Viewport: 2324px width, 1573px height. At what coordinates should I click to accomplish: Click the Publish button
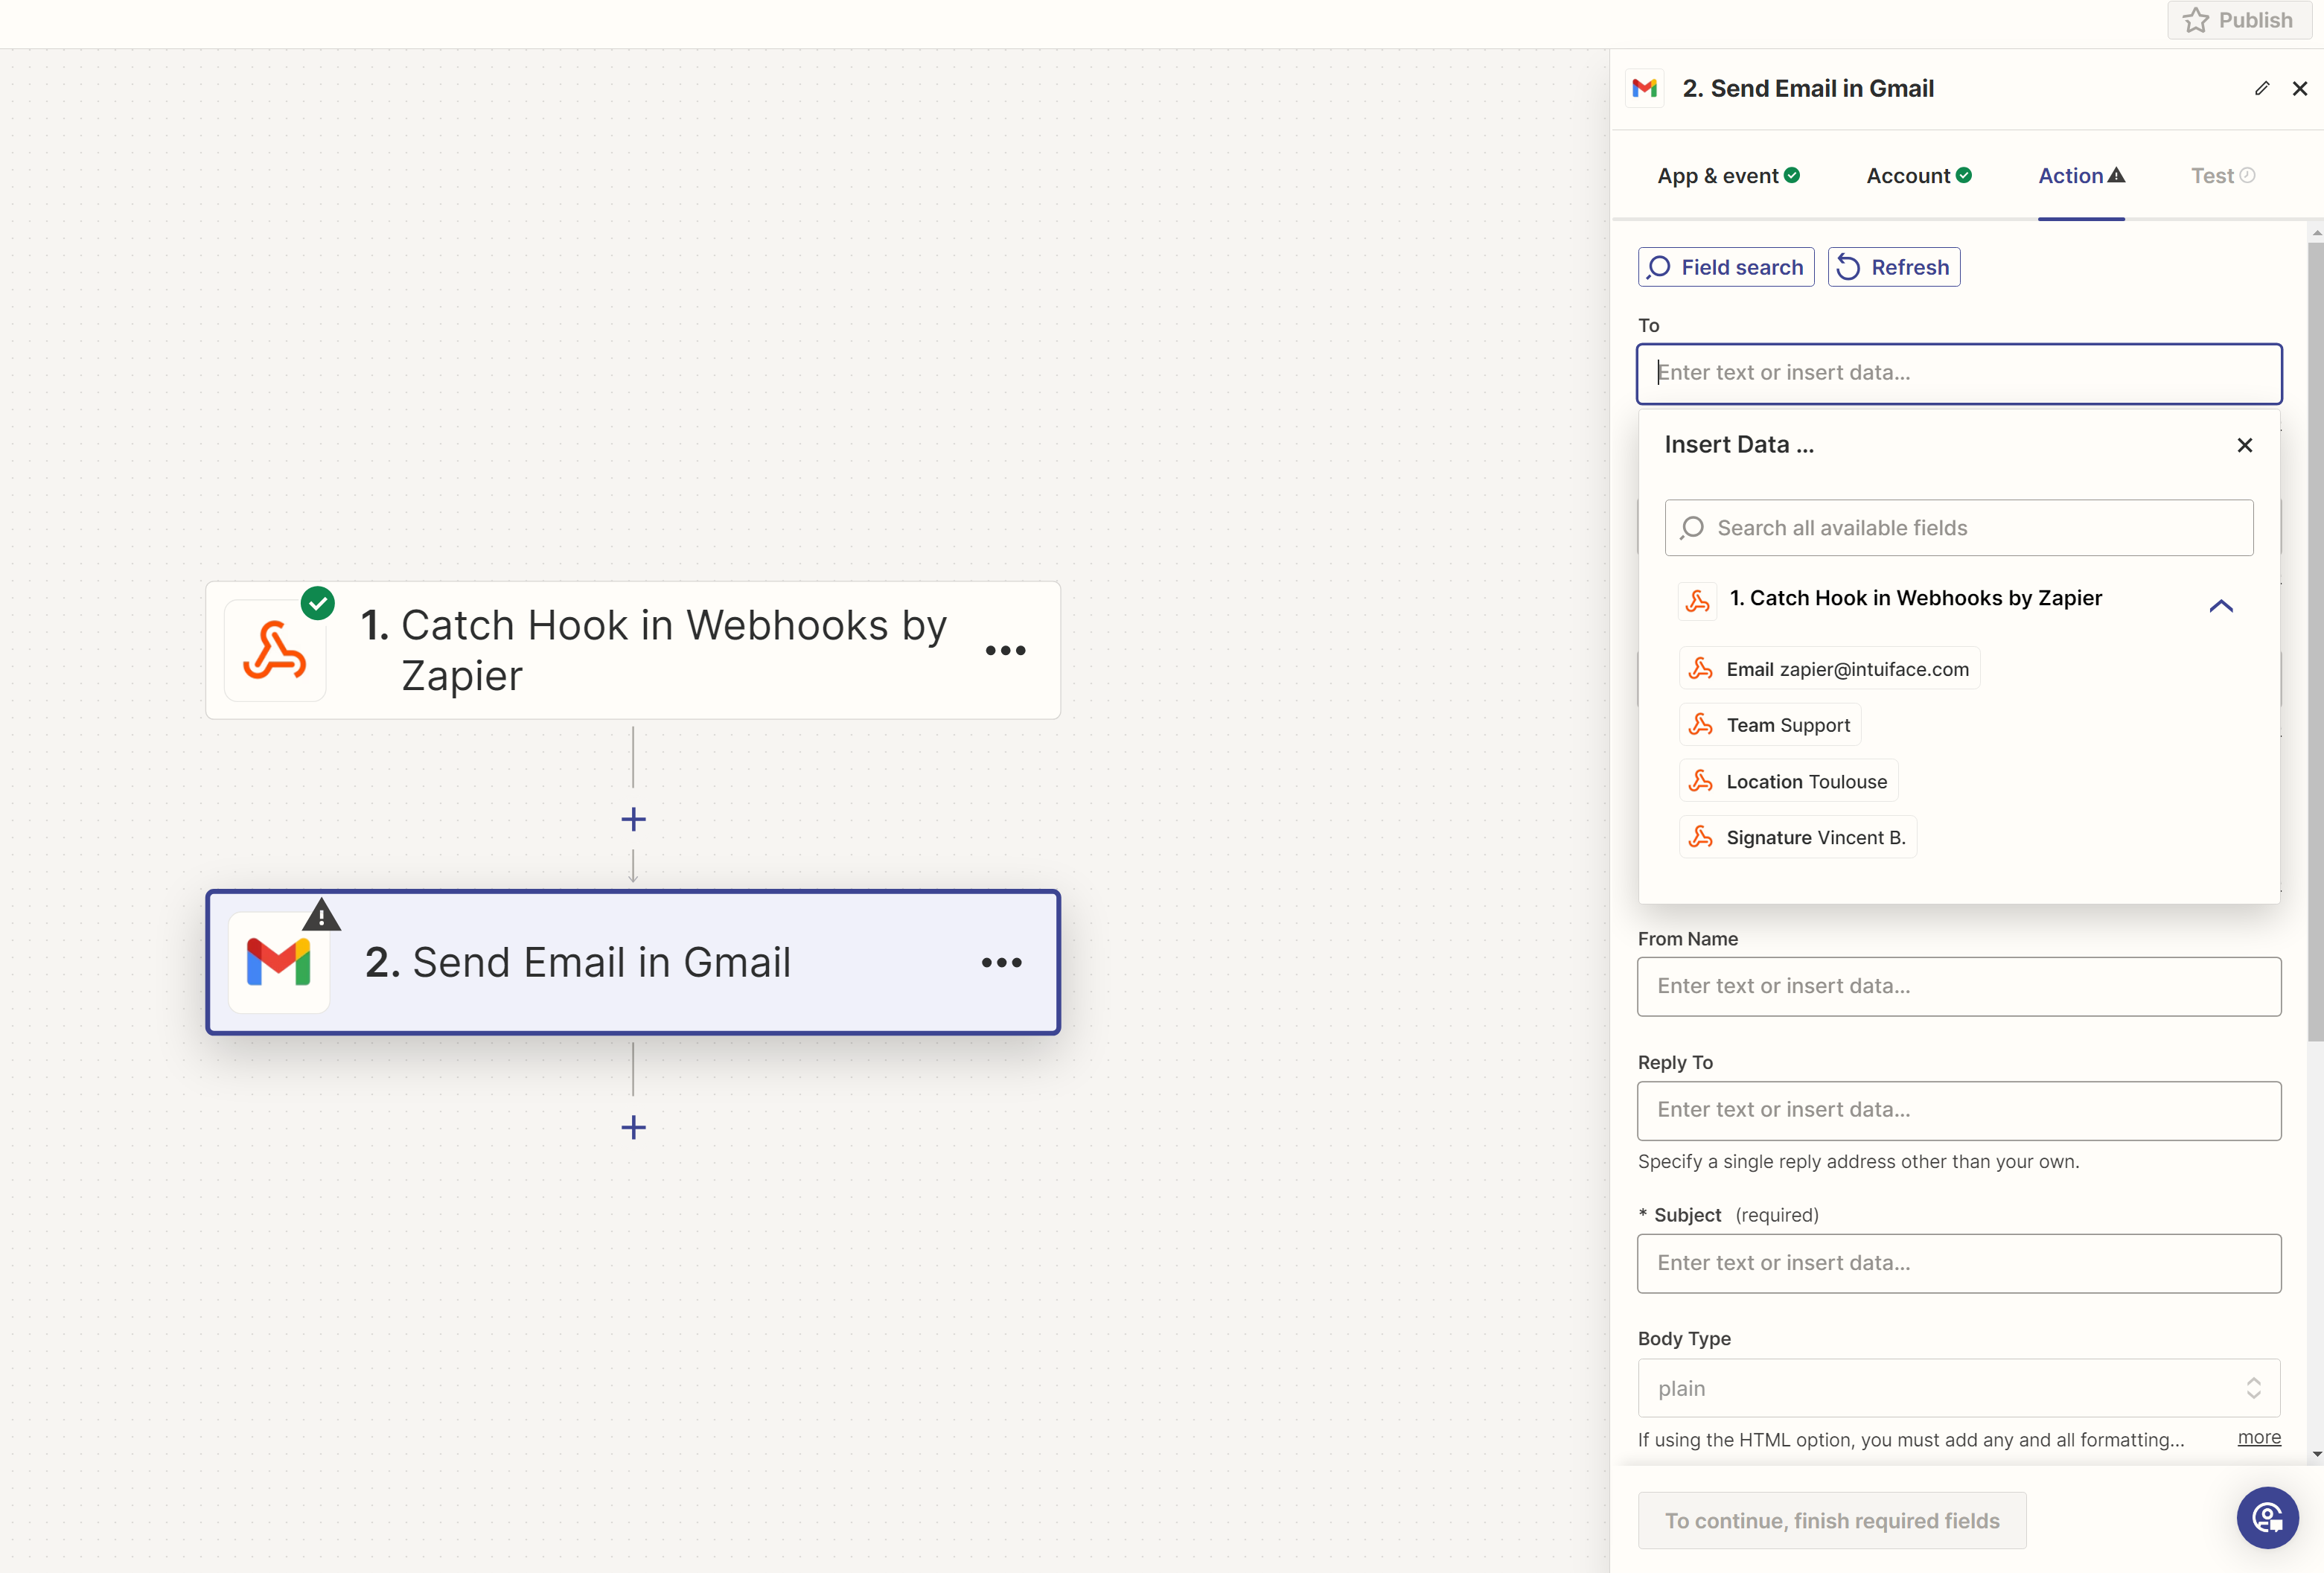pyautogui.click(x=2239, y=20)
